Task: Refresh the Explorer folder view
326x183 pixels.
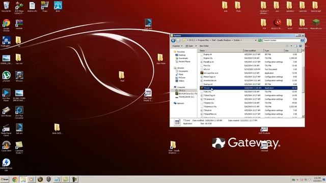Action: click(x=260, y=40)
